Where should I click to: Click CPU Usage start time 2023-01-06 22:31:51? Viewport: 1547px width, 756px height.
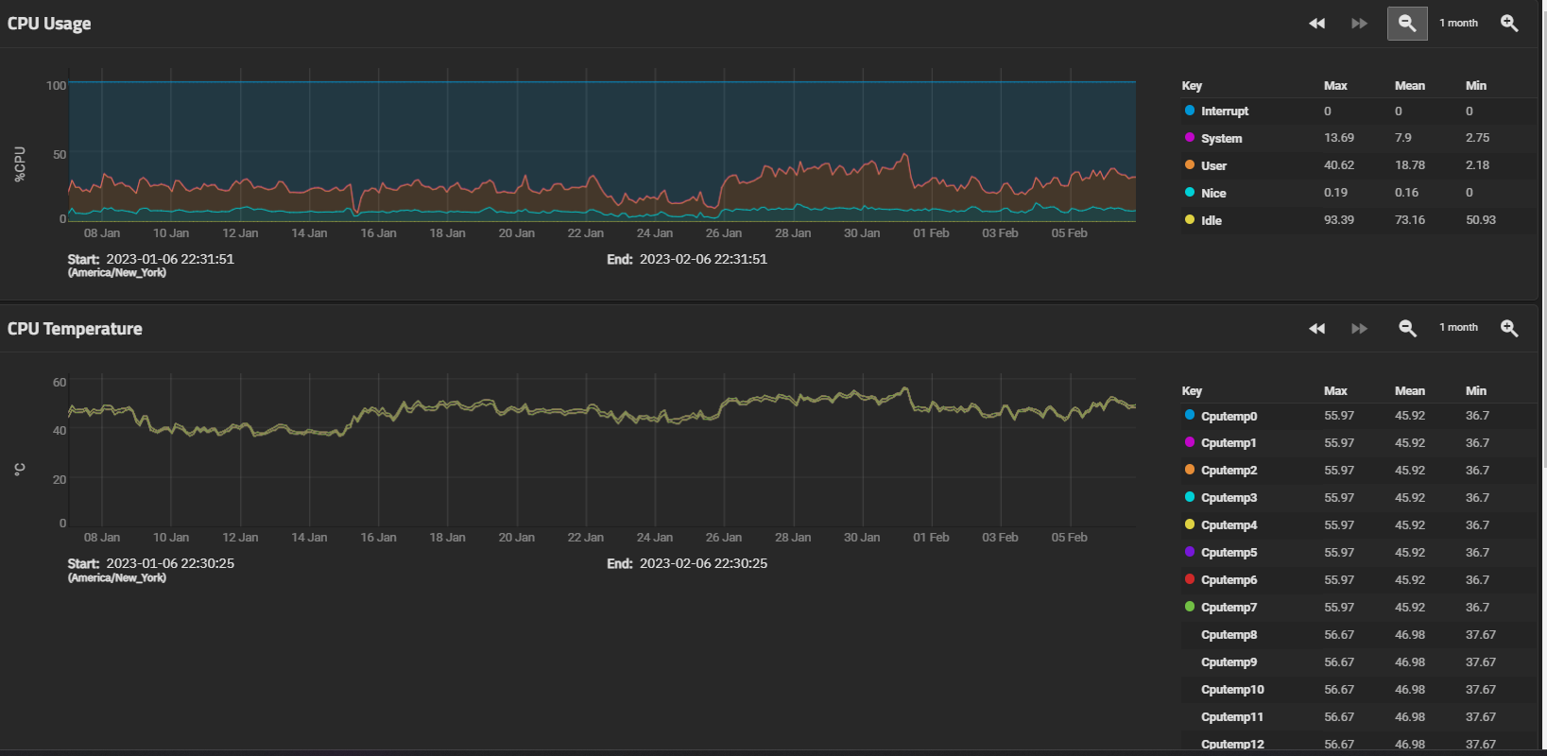point(170,259)
